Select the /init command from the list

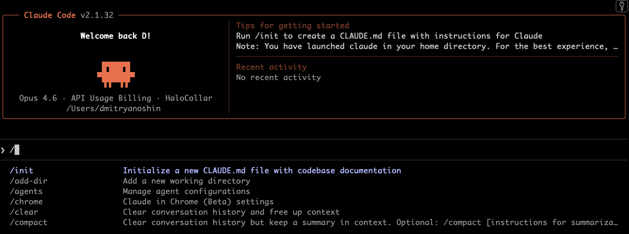[22, 170]
